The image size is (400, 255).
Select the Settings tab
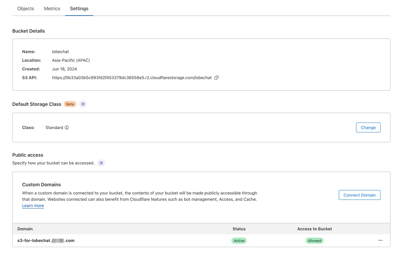pos(79,8)
